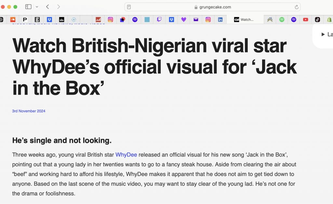This screenshot has width=333, height=204.
Task: Switch to the Shopify tab
Action: point(329,20)
